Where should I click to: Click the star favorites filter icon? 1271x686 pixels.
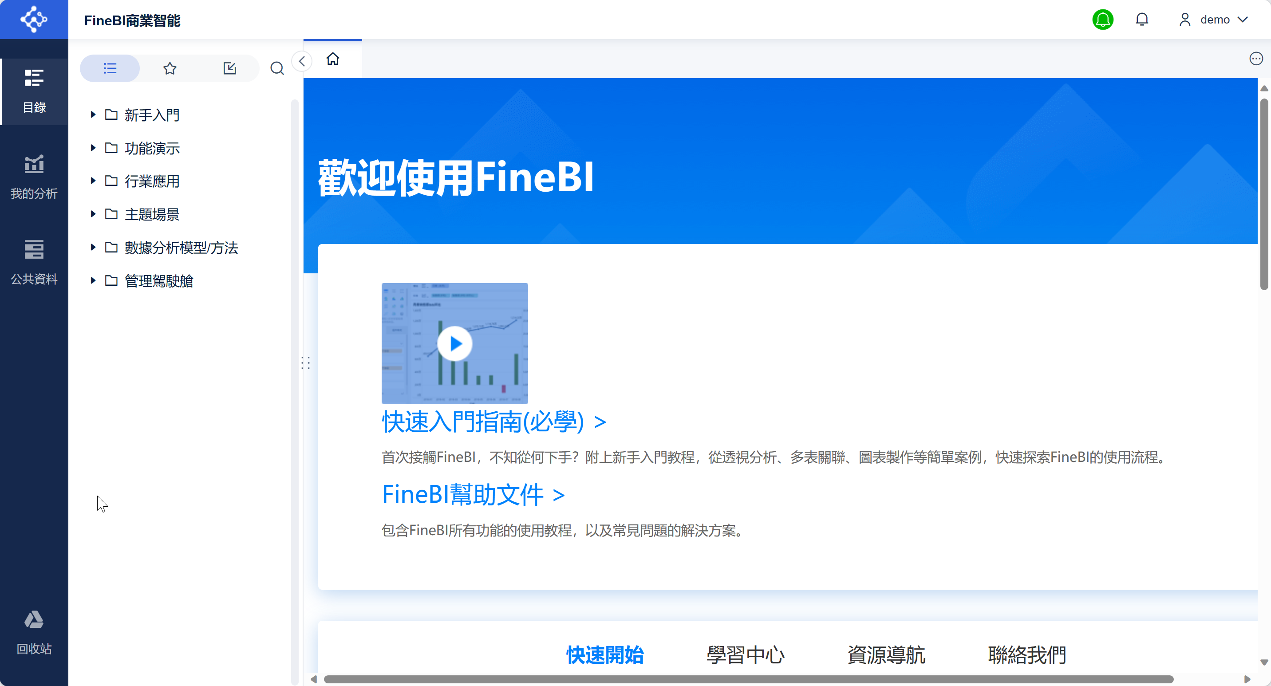pyautogui.click(x=169, y=68)
